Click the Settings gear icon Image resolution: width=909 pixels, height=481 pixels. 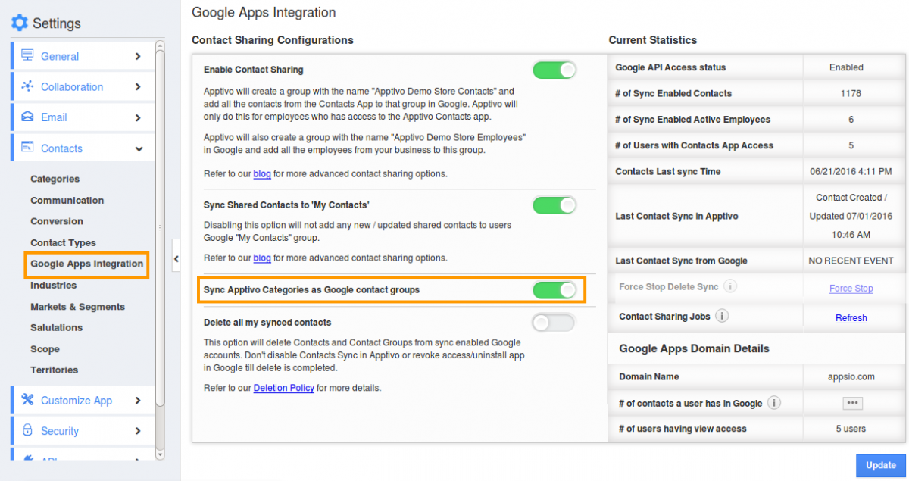pyautogui.click(x=19, y=23)
